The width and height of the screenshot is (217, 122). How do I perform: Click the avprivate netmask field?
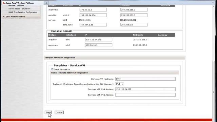pyautogui.click(x=134, y=10)
